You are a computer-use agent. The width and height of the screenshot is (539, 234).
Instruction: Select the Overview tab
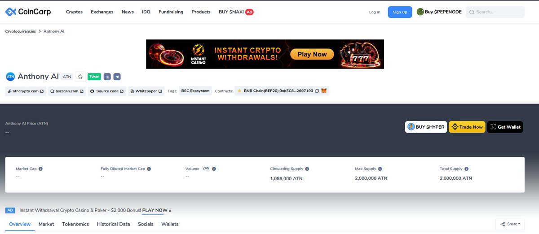20,224
